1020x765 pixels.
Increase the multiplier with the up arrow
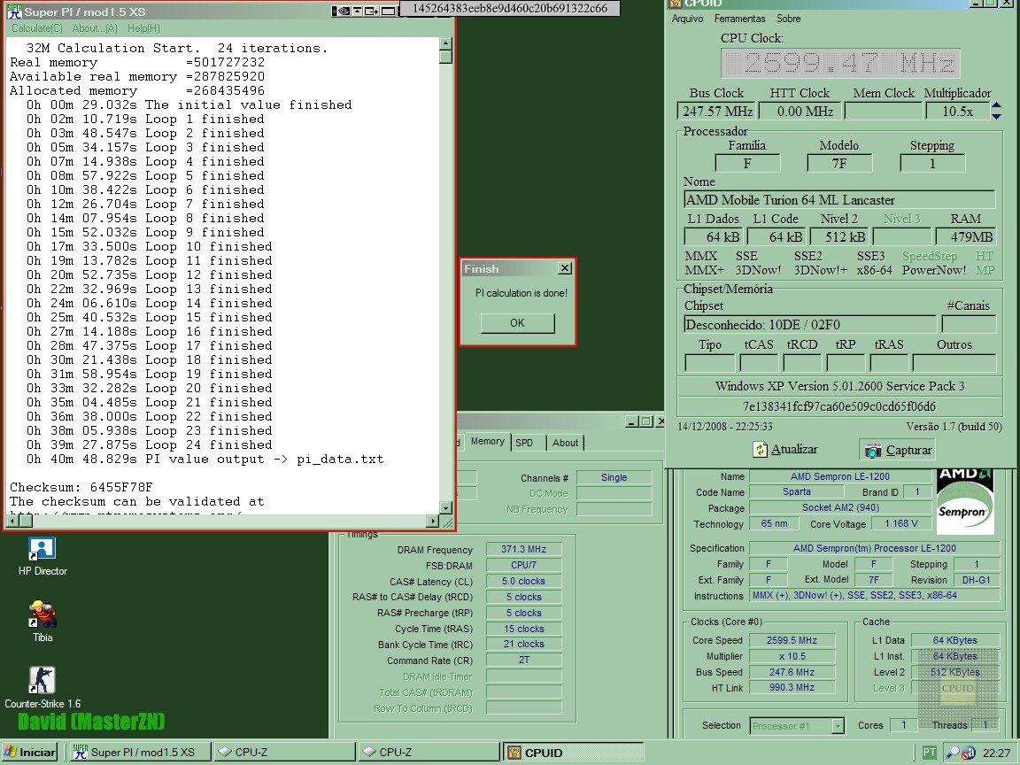(997, 105)
